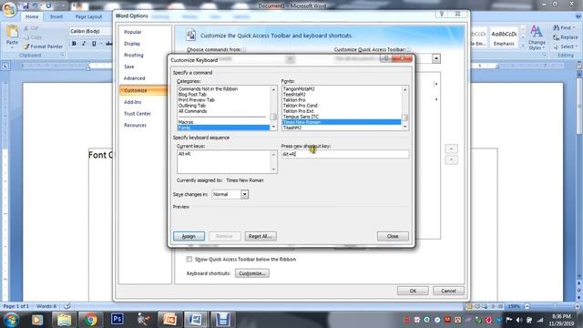Expand the Underline style dropdown arrow
This screenshot has width=583, height=328.
click(x=101, y=44)
